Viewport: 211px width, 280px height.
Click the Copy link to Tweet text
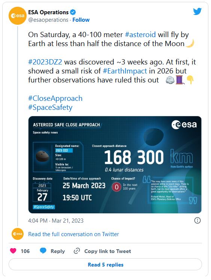pos(108,251)
